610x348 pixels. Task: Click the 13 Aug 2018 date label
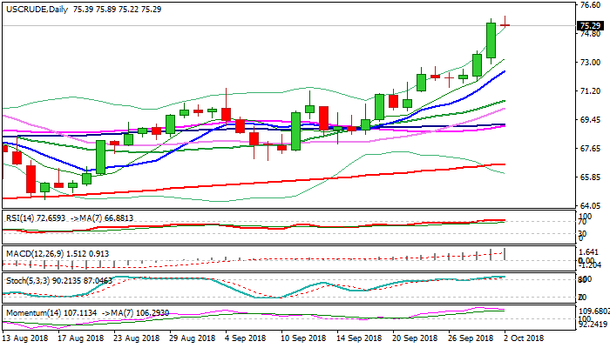tap(27, 337)
